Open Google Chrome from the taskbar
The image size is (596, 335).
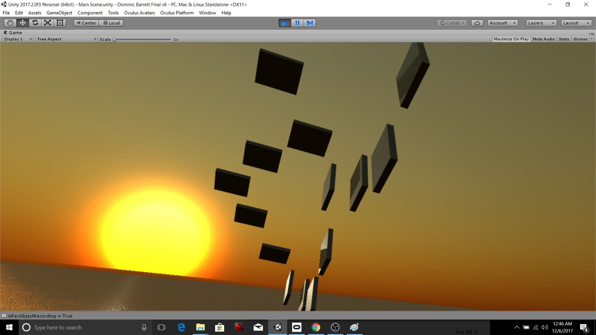316,327
